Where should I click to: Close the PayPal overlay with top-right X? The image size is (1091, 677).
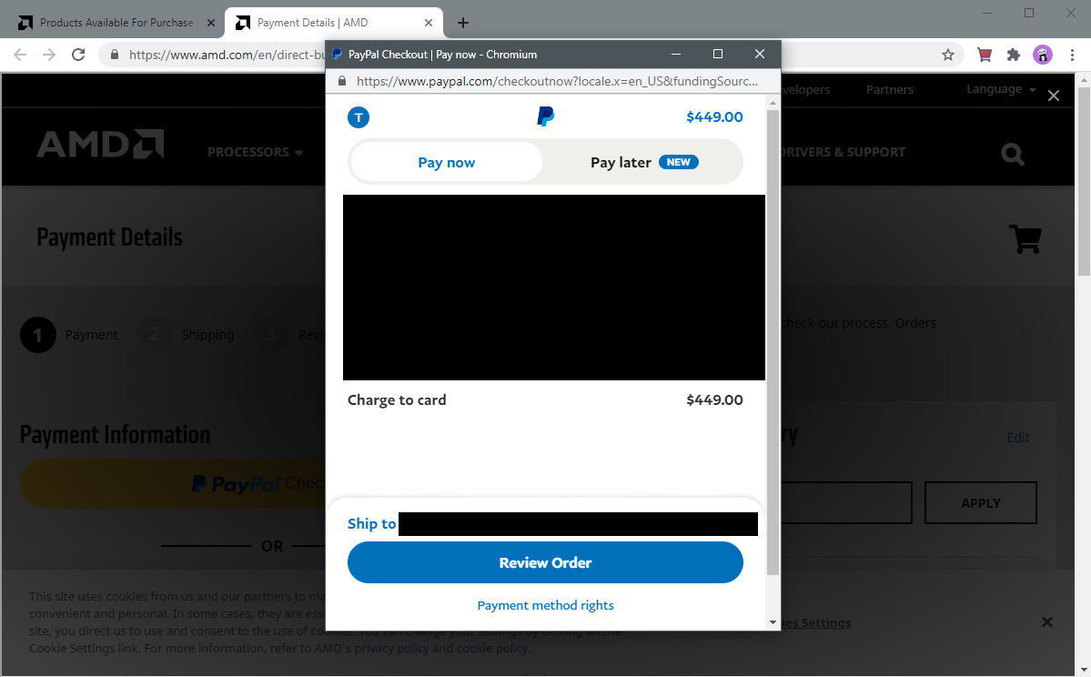[1054, 96]
